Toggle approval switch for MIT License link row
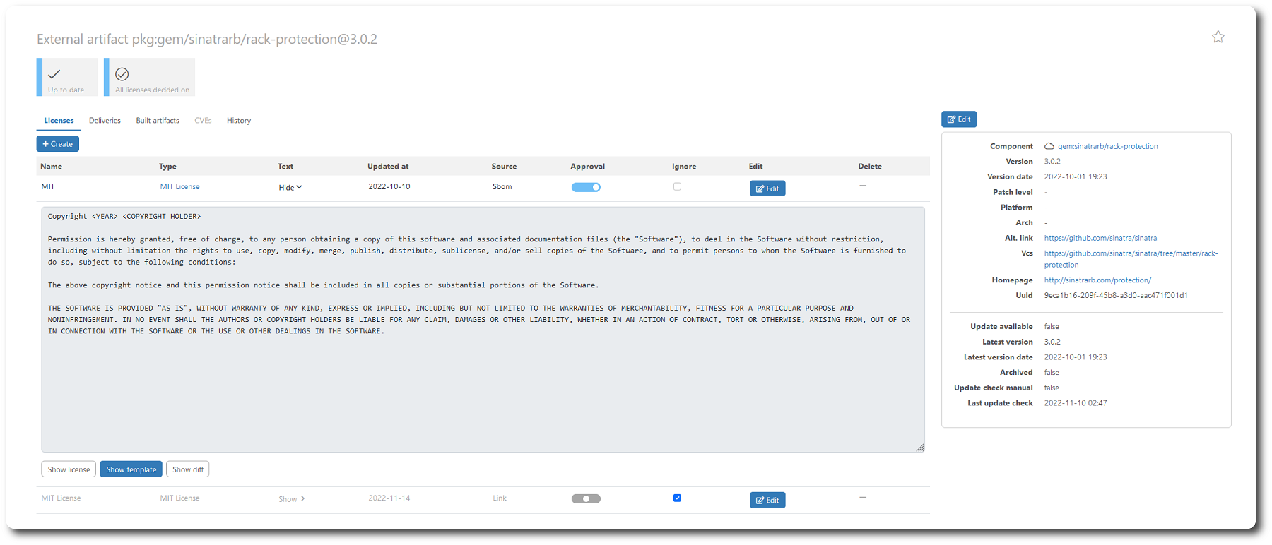Image resolution: width=1272 pixels, height=545 pixels. tap(586, 498)
